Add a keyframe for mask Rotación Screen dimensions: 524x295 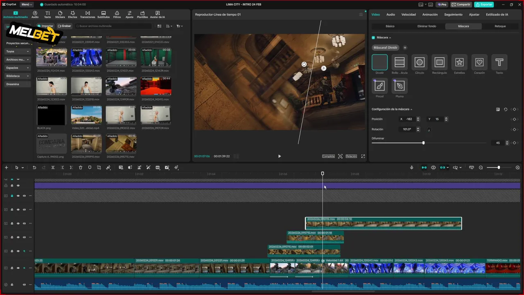tap(515, 129)
